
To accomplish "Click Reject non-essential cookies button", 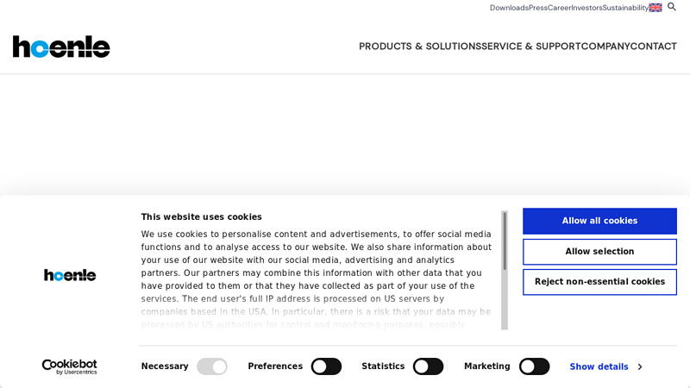I will tap(599, 282).
